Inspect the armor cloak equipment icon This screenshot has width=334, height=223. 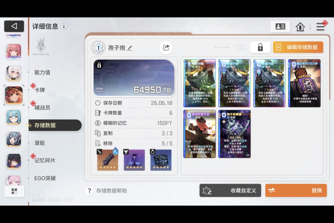pos(134,160)
